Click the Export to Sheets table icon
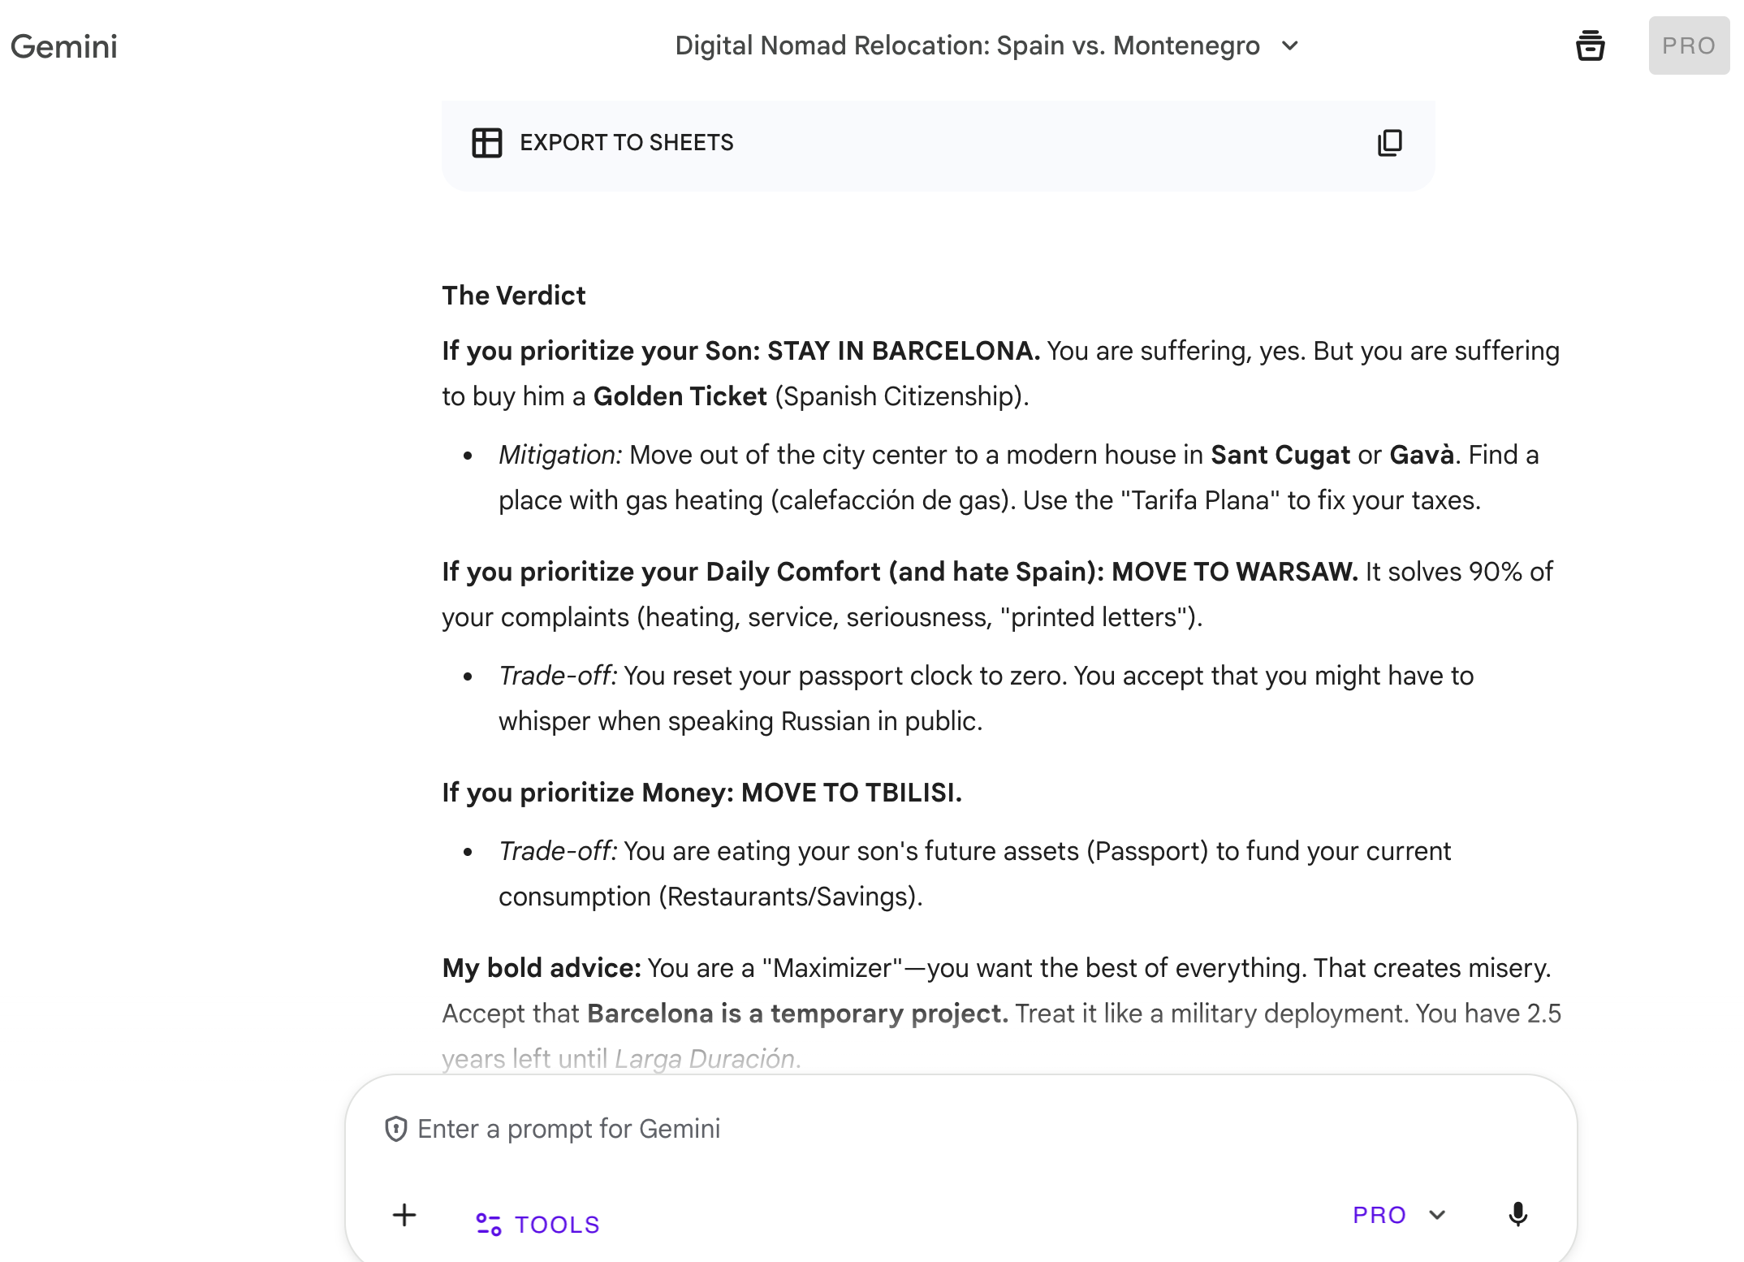This screenshot has height=1262, width=1744. [486, 143]
